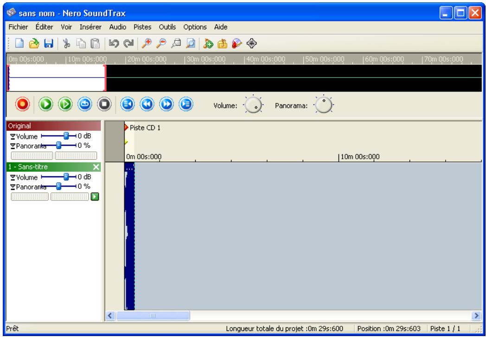Play the selection with the second green play button
Image resolution: width=486 pixels, height=337 pixels.
click(65, 104)
